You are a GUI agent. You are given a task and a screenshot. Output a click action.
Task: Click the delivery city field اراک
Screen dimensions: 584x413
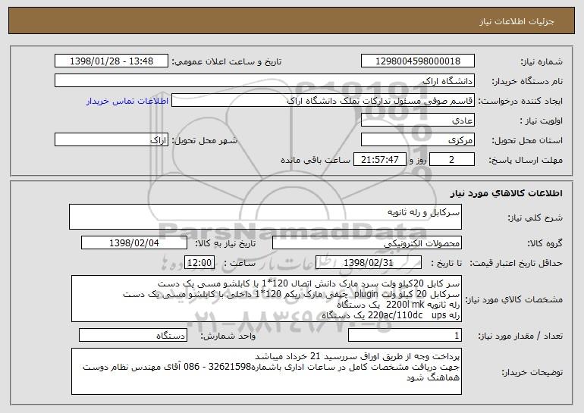coord(111,140)
